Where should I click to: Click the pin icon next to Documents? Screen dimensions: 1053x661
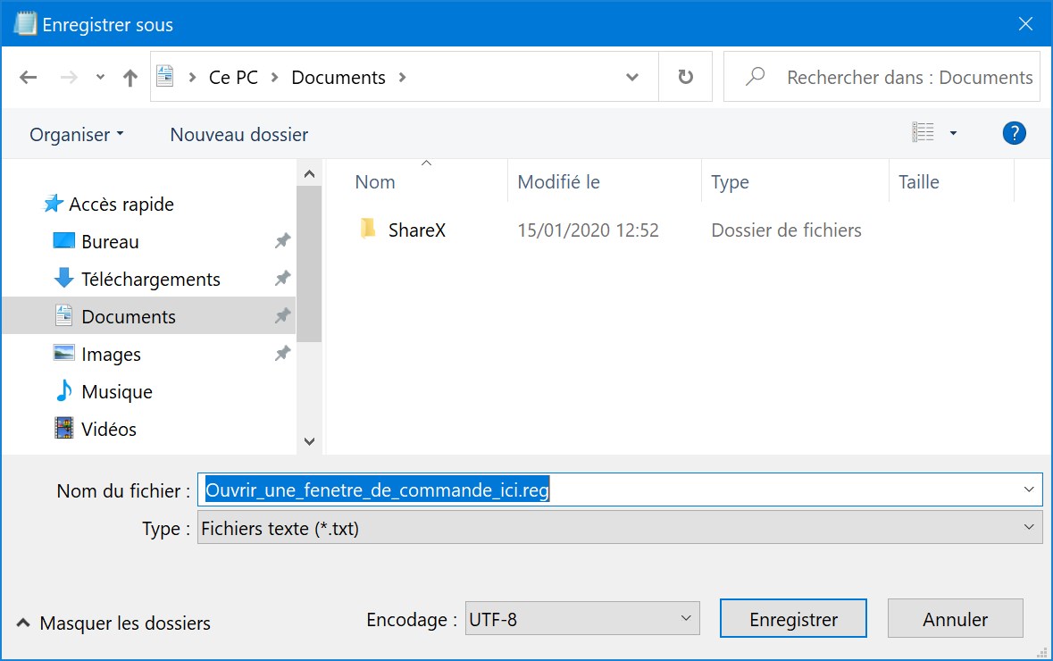pos(283,315)
